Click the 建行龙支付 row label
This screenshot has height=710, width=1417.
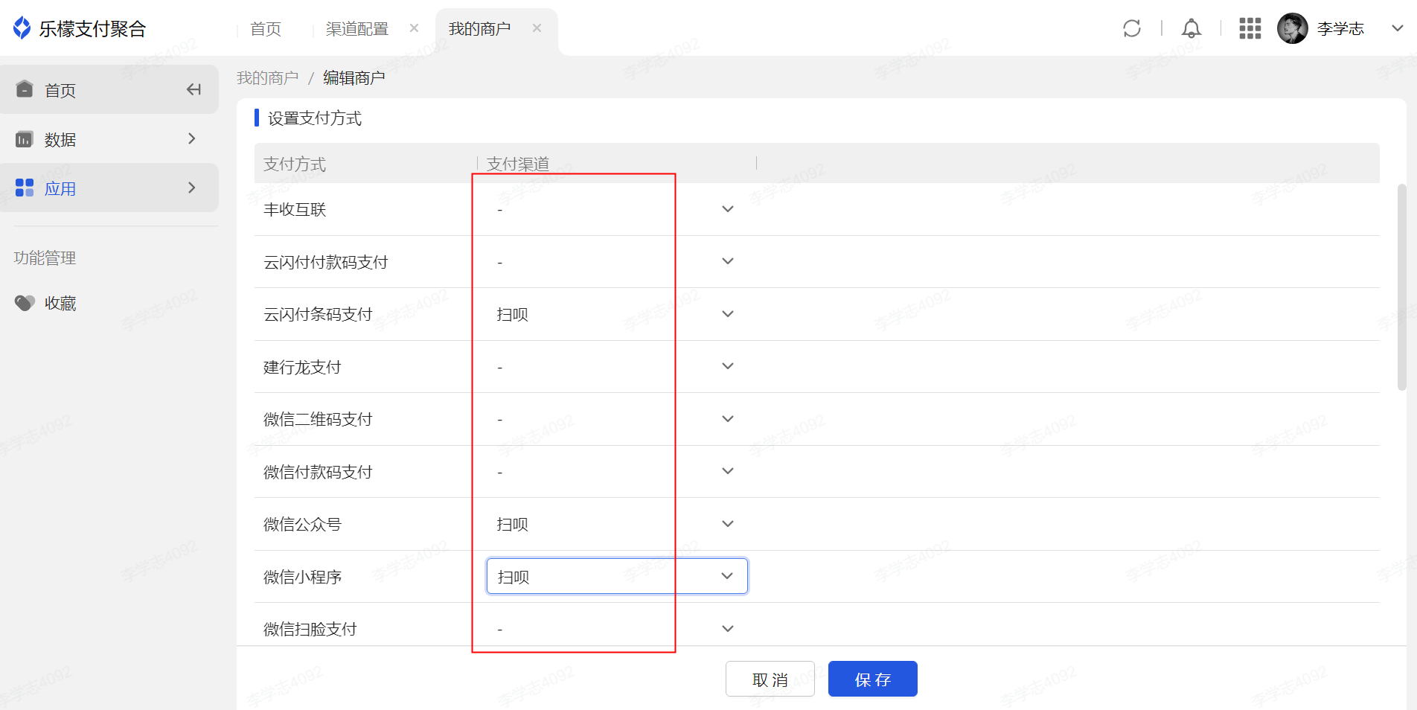click(302, 367)
